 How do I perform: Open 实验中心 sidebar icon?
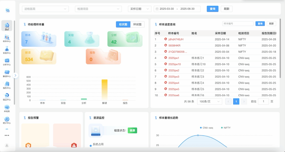click(x=7, y=49)
